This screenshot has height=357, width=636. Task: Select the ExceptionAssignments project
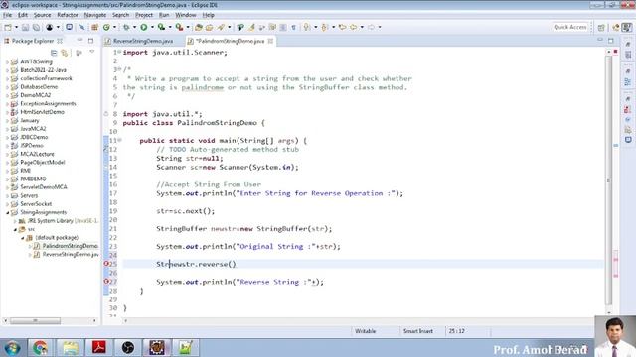(x=48, y=103)
